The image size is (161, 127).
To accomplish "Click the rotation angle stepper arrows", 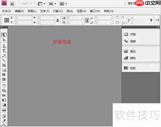I will coord(96,18).
